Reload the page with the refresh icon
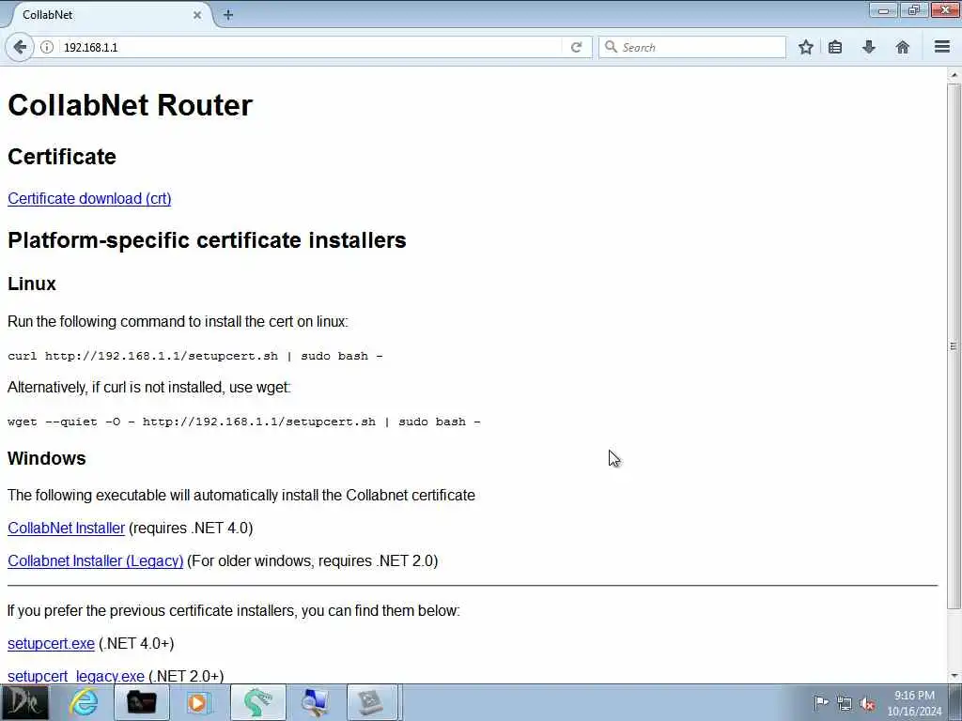This screenshot has height=721, width=962. pyautogui.click(x=576, y=47)
